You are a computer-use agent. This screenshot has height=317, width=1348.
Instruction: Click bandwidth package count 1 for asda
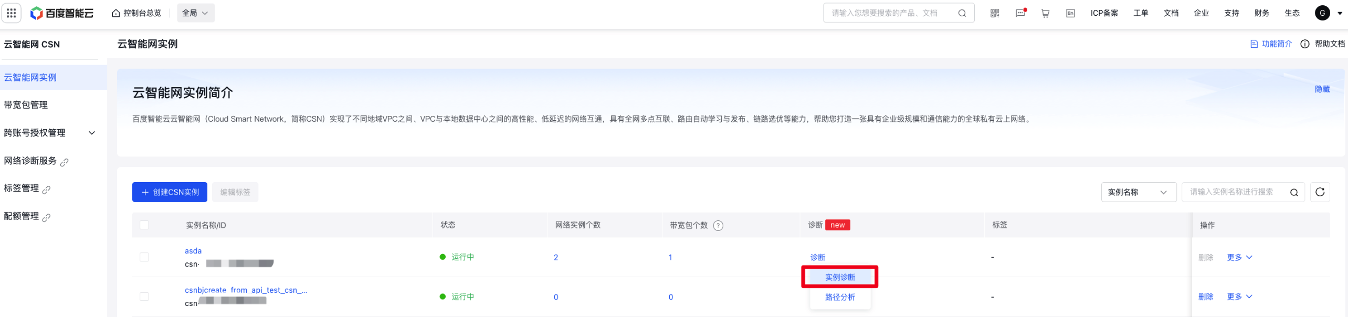[x=670, y=257]
